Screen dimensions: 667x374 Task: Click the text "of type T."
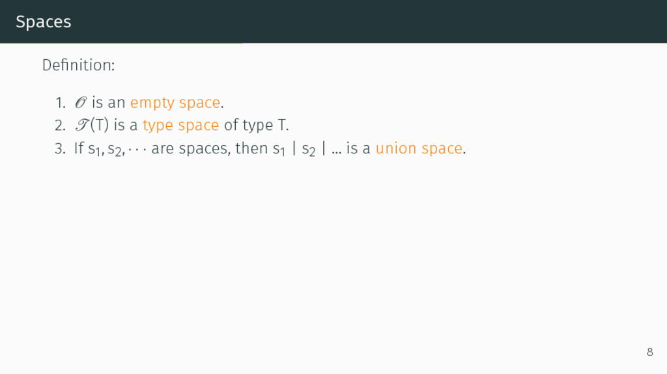point(256,126)
